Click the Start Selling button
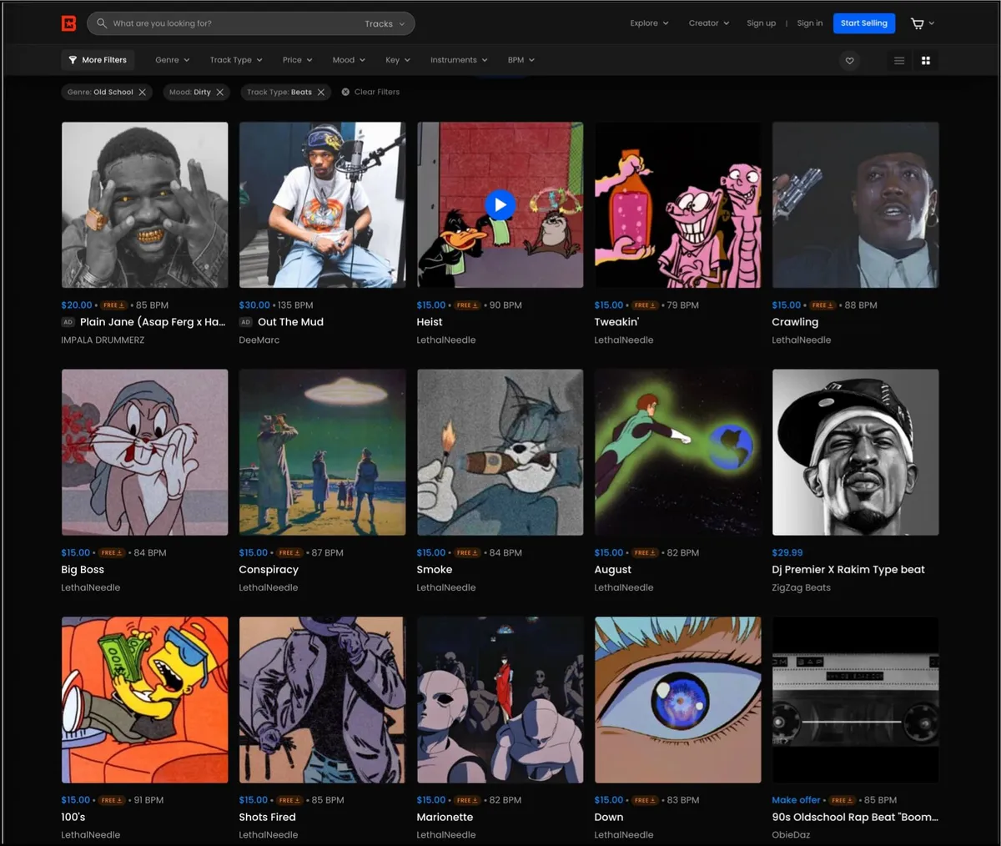1001x846 pixels. (x=864, y=23)
